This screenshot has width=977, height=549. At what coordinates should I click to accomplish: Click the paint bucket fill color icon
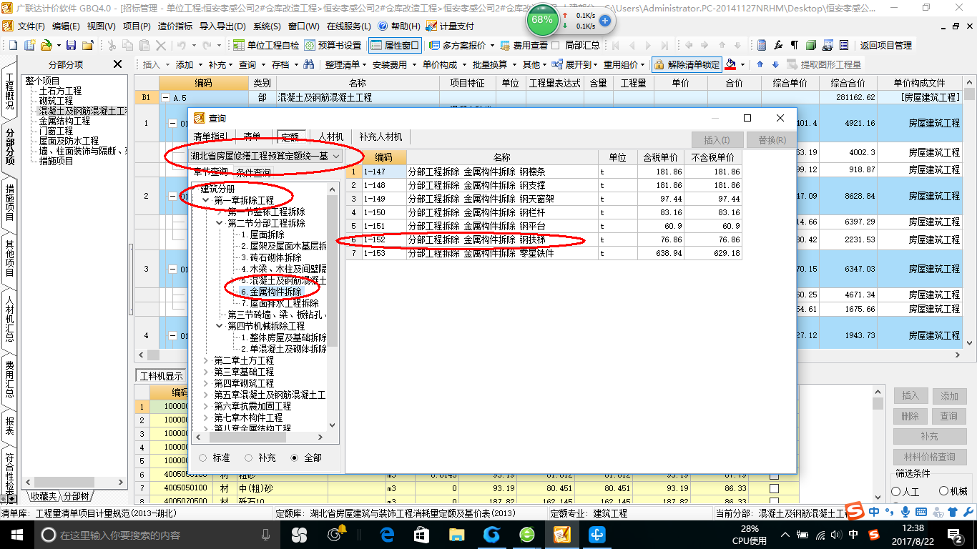coord(730,64)
